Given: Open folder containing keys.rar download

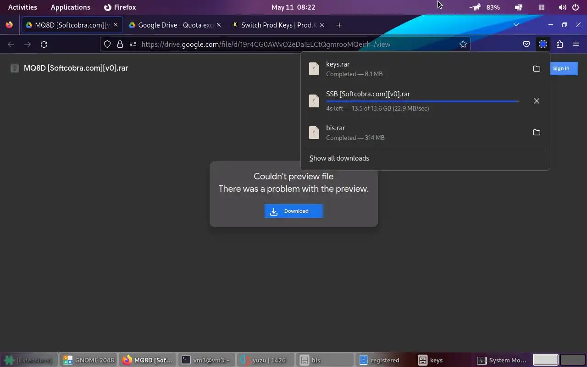Looking at the screenshot, I should tap(536, 69).
